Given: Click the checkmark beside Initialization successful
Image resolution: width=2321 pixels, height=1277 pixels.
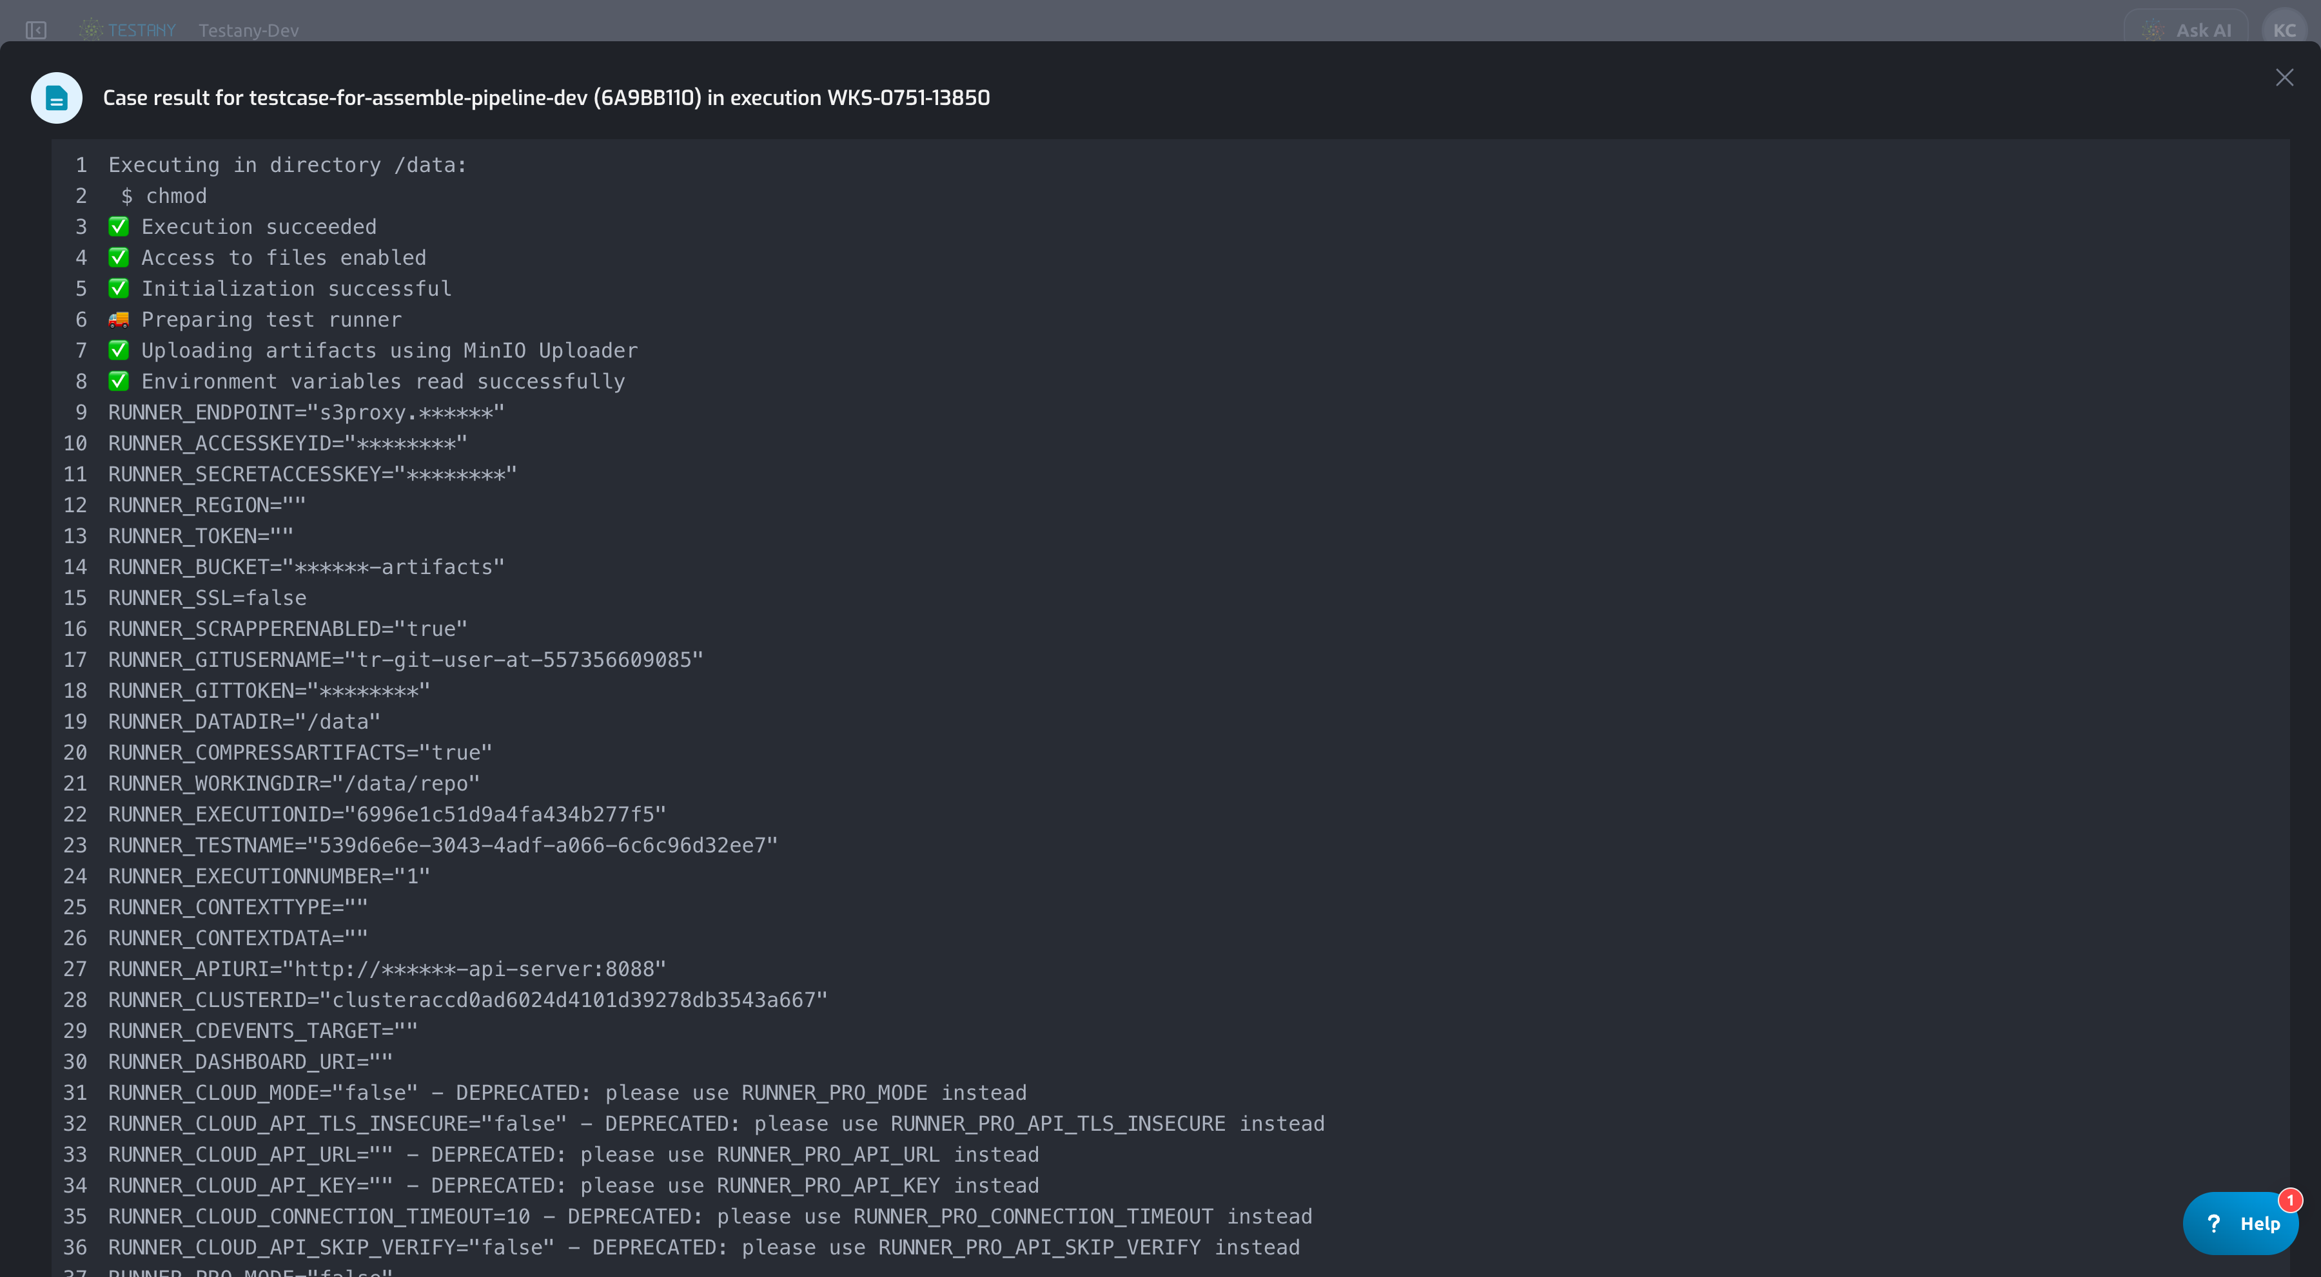Looking at the screenshot, I should 118,288.
